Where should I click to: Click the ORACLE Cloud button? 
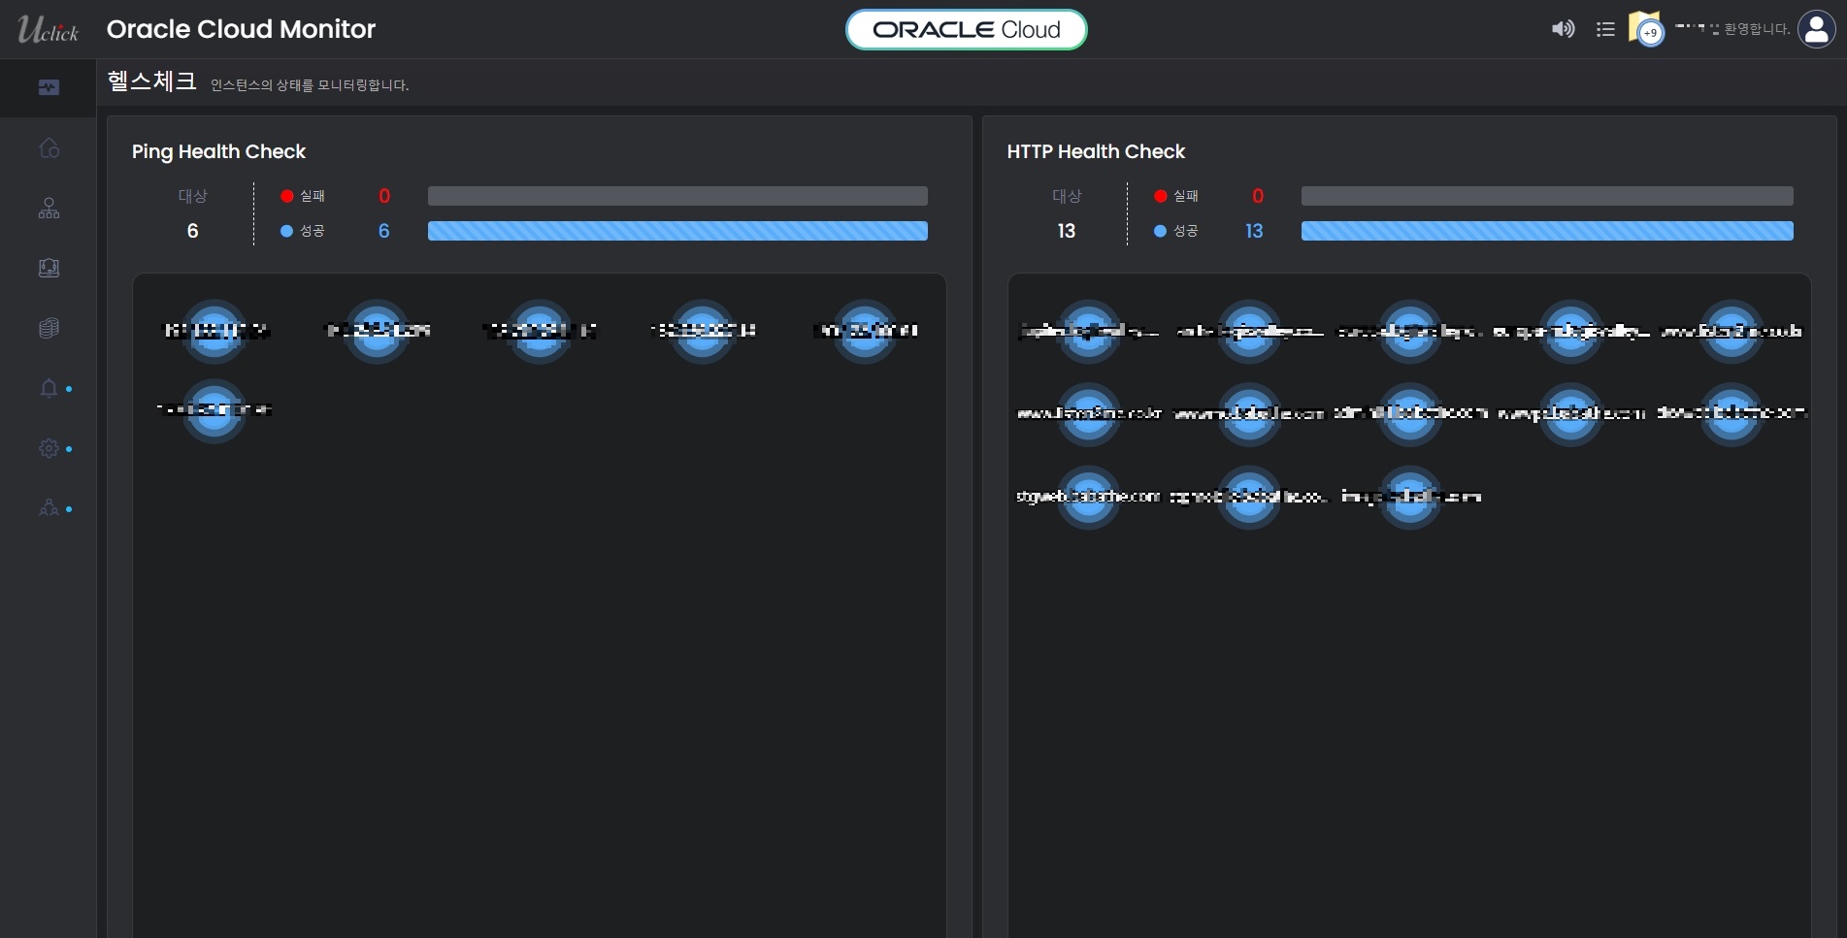pyautogui.click(x=966, y=30)
